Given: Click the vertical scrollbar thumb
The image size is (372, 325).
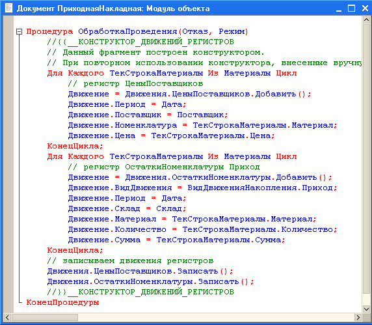Looking at the screenshot, I should (x=366, y=159).
